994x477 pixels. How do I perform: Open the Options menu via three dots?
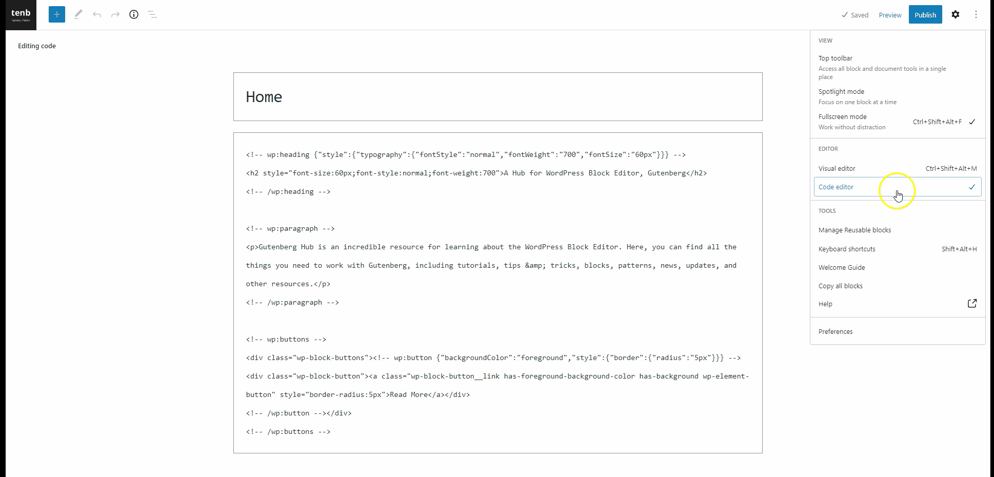(975, 14)
